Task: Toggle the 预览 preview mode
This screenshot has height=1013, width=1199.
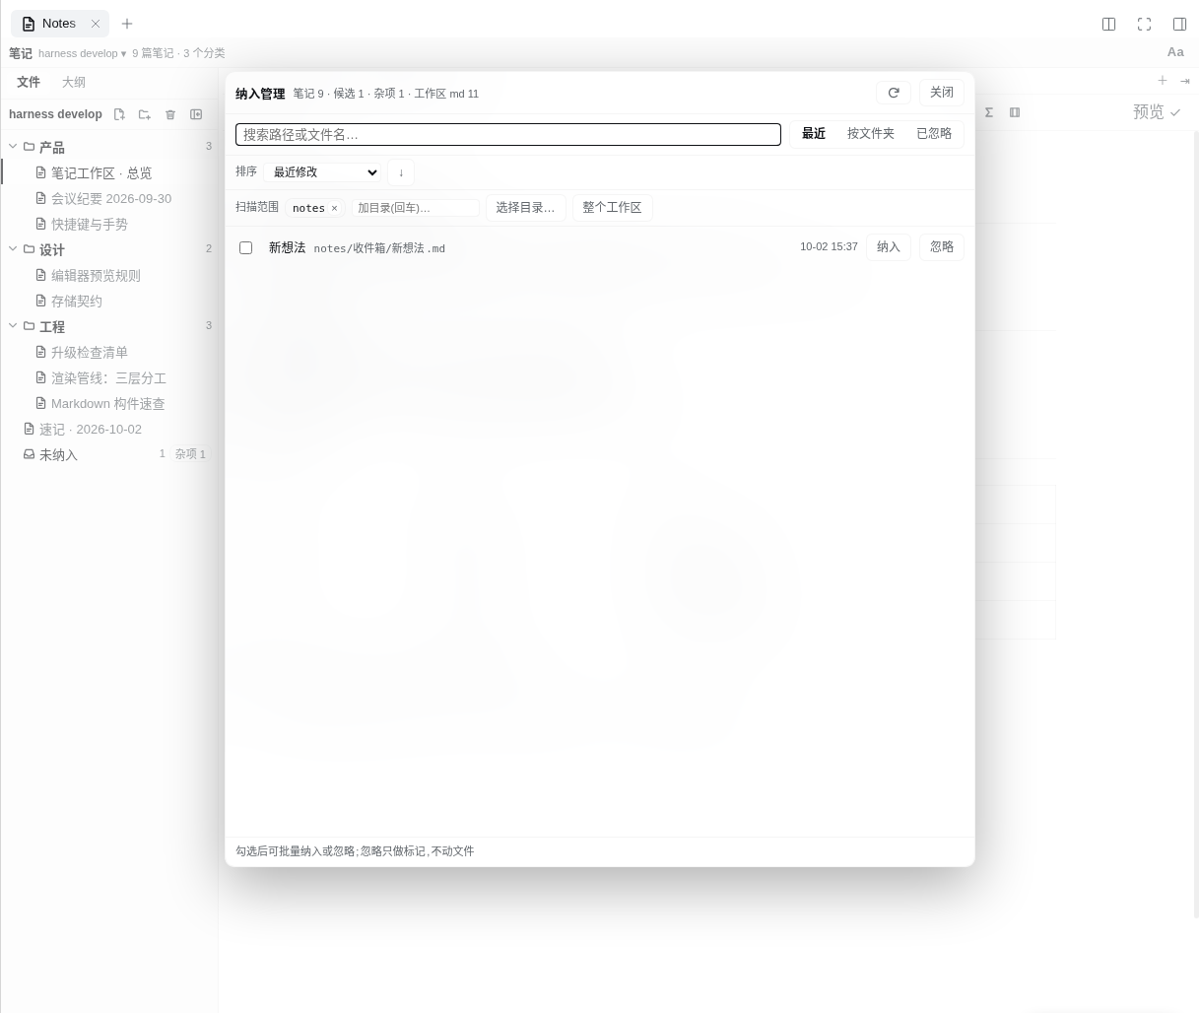Action: click(x=1157, y=112)
